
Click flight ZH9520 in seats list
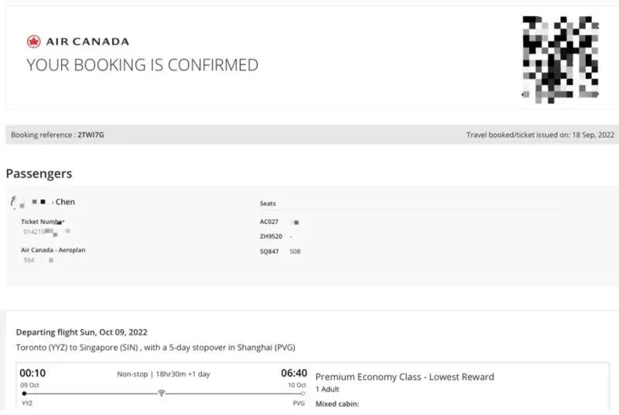coord(271,236)
